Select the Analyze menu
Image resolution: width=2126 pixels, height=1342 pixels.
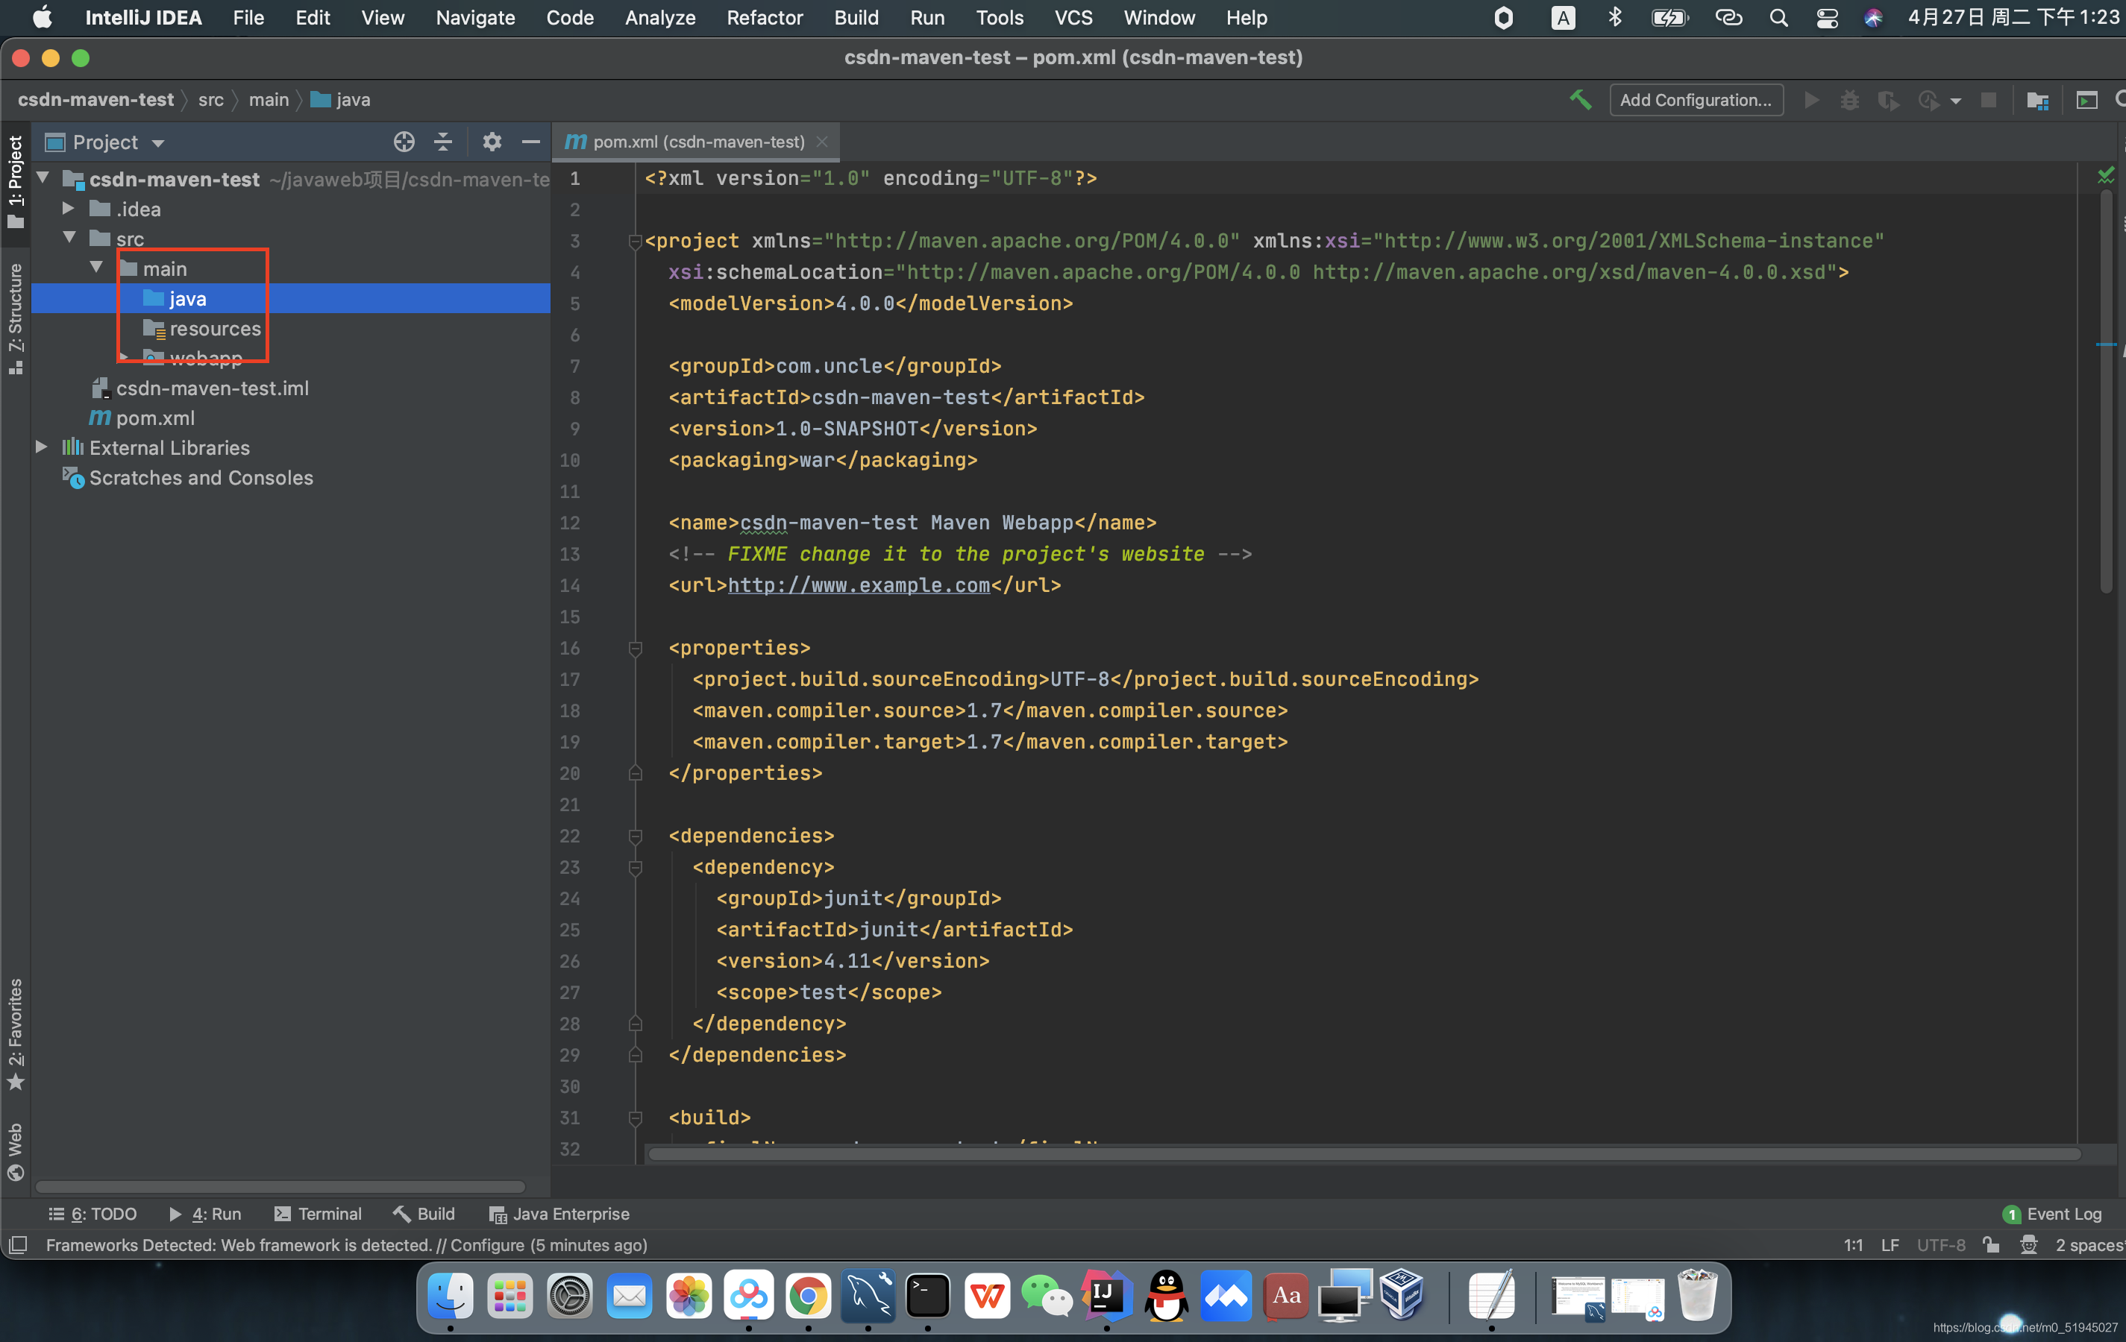[x=659, y=17]
